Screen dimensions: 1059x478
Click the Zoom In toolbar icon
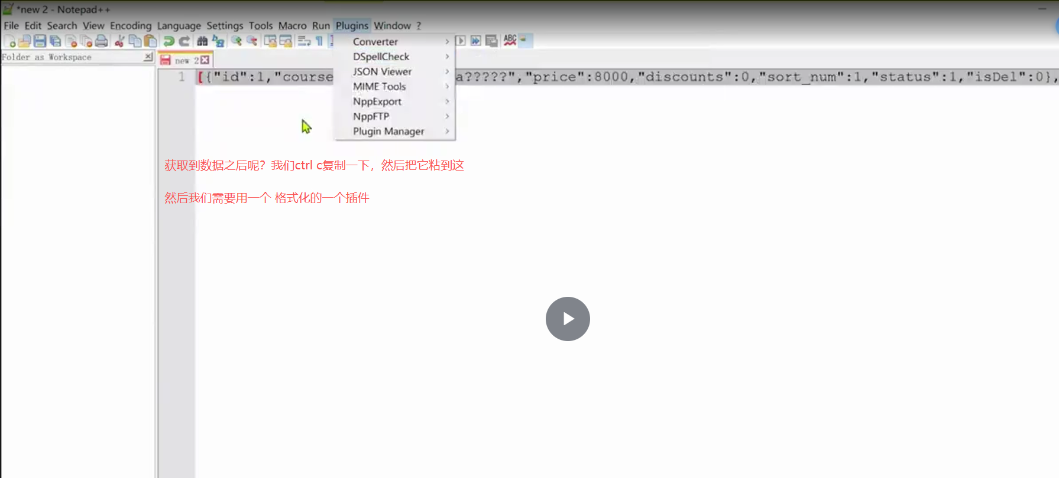(237, 41)
